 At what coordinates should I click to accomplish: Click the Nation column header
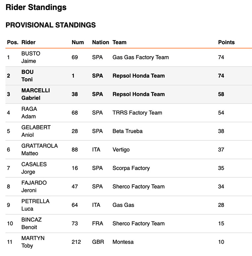tap(100, 42)
